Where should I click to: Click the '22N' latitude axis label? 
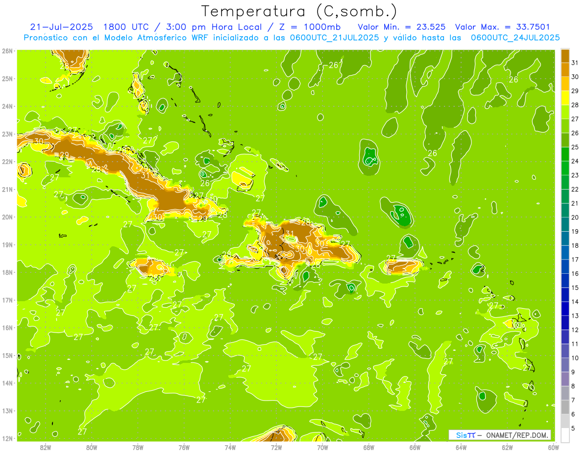pos(7,162)
